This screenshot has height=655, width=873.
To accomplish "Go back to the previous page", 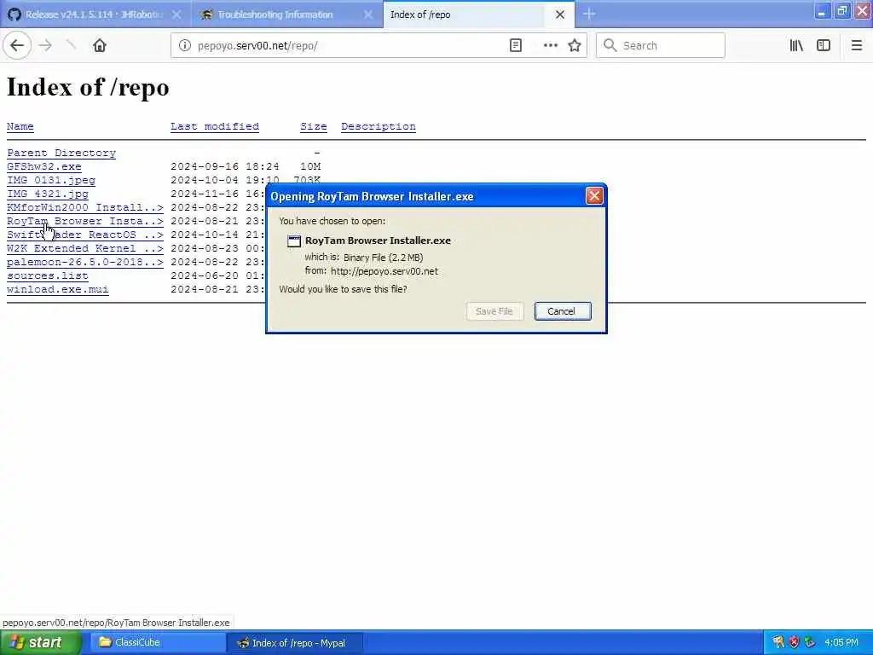I will [x=17, y=45].
